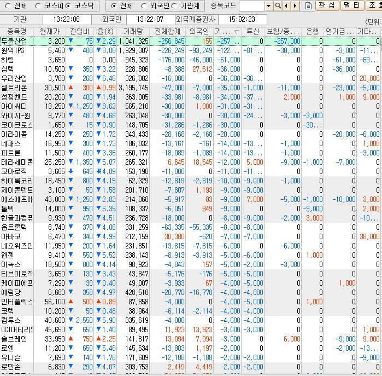Select the 하이록코리 stock name
The height and width of the screenshot is (376, 382).
16,181
